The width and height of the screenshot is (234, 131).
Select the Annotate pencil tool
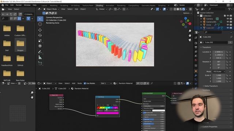[x=40, y=52]
